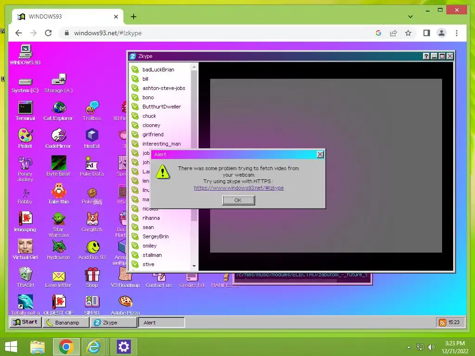Image resolution: width=475 pixels, height=356 pixels.
Task: Open Internet Explorer from host taskbar
Action: pyautogui.click(x=93, y=347)
